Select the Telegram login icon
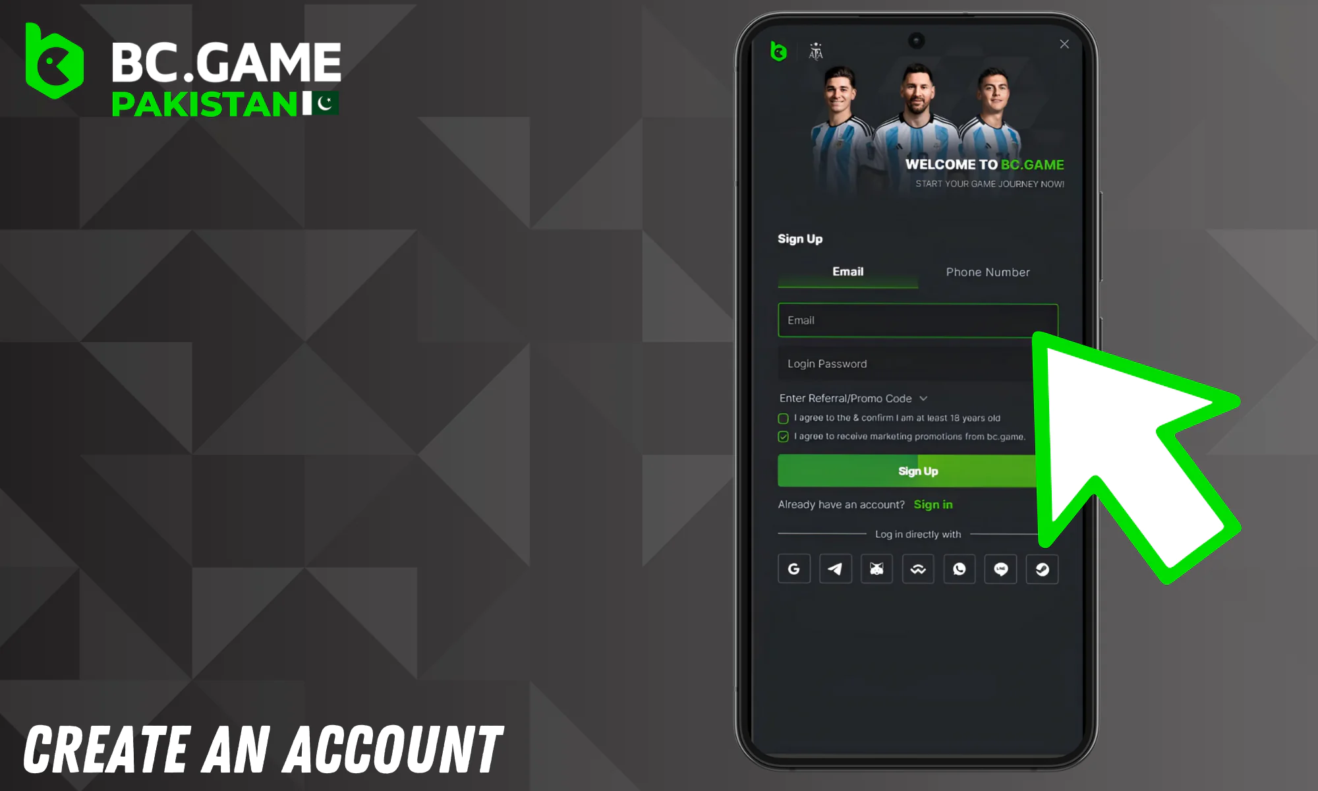 coord(834,568)
